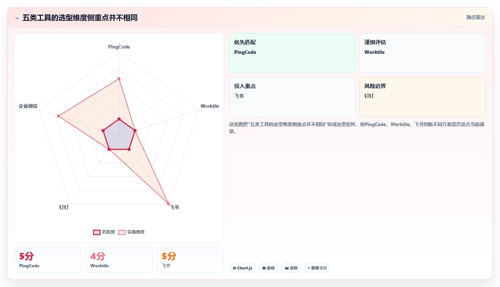Click the 飞书 radar axis label
Image resolution: width=500 pixels, height=287 pixels.
tap(174, 207)
